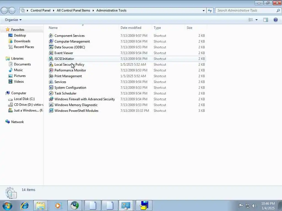Refresh the Administrative Tools folder

(210, 10)
